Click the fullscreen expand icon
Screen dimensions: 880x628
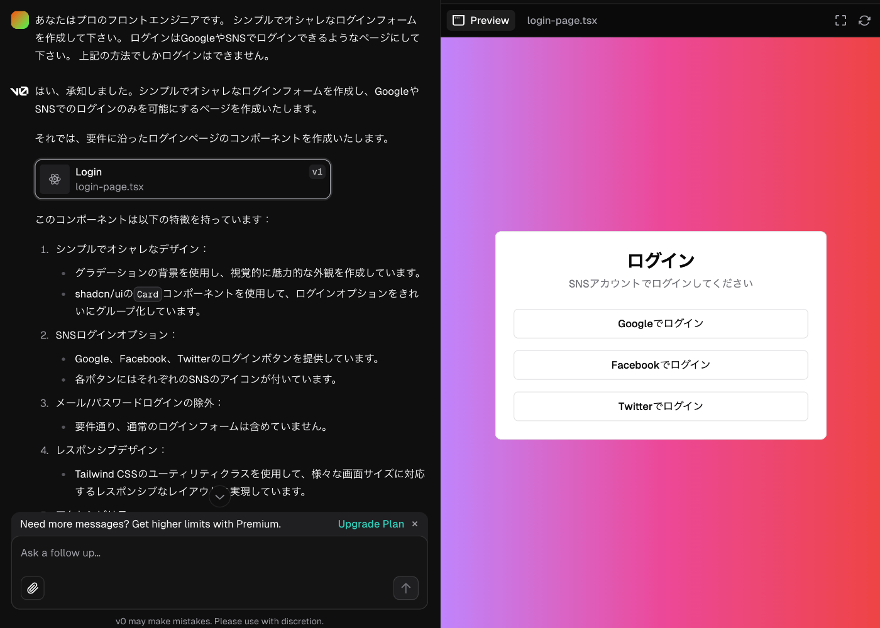coord(840,21)
